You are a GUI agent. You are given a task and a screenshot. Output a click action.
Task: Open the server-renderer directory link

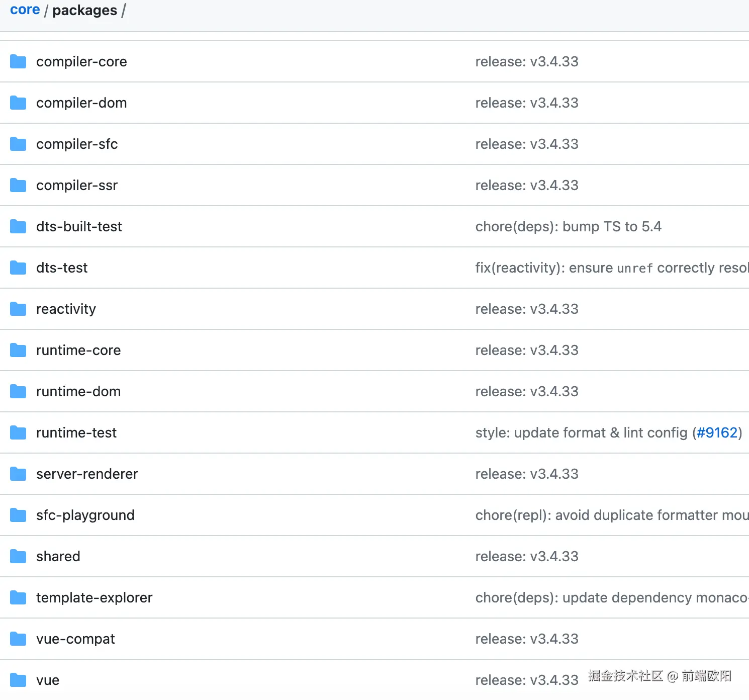(x=87, y=474)
